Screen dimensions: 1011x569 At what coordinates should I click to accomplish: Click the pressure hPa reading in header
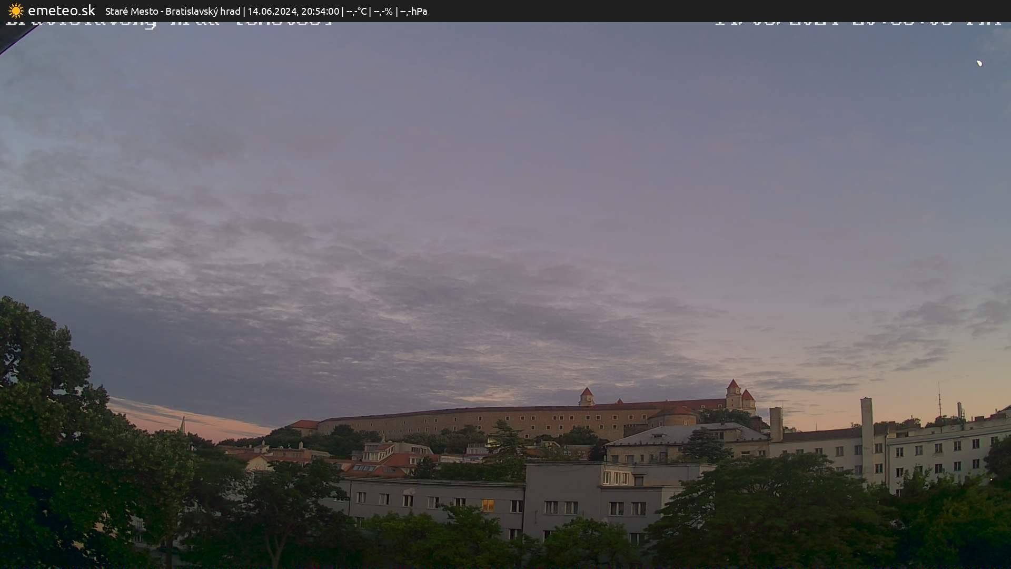(413, 11)
